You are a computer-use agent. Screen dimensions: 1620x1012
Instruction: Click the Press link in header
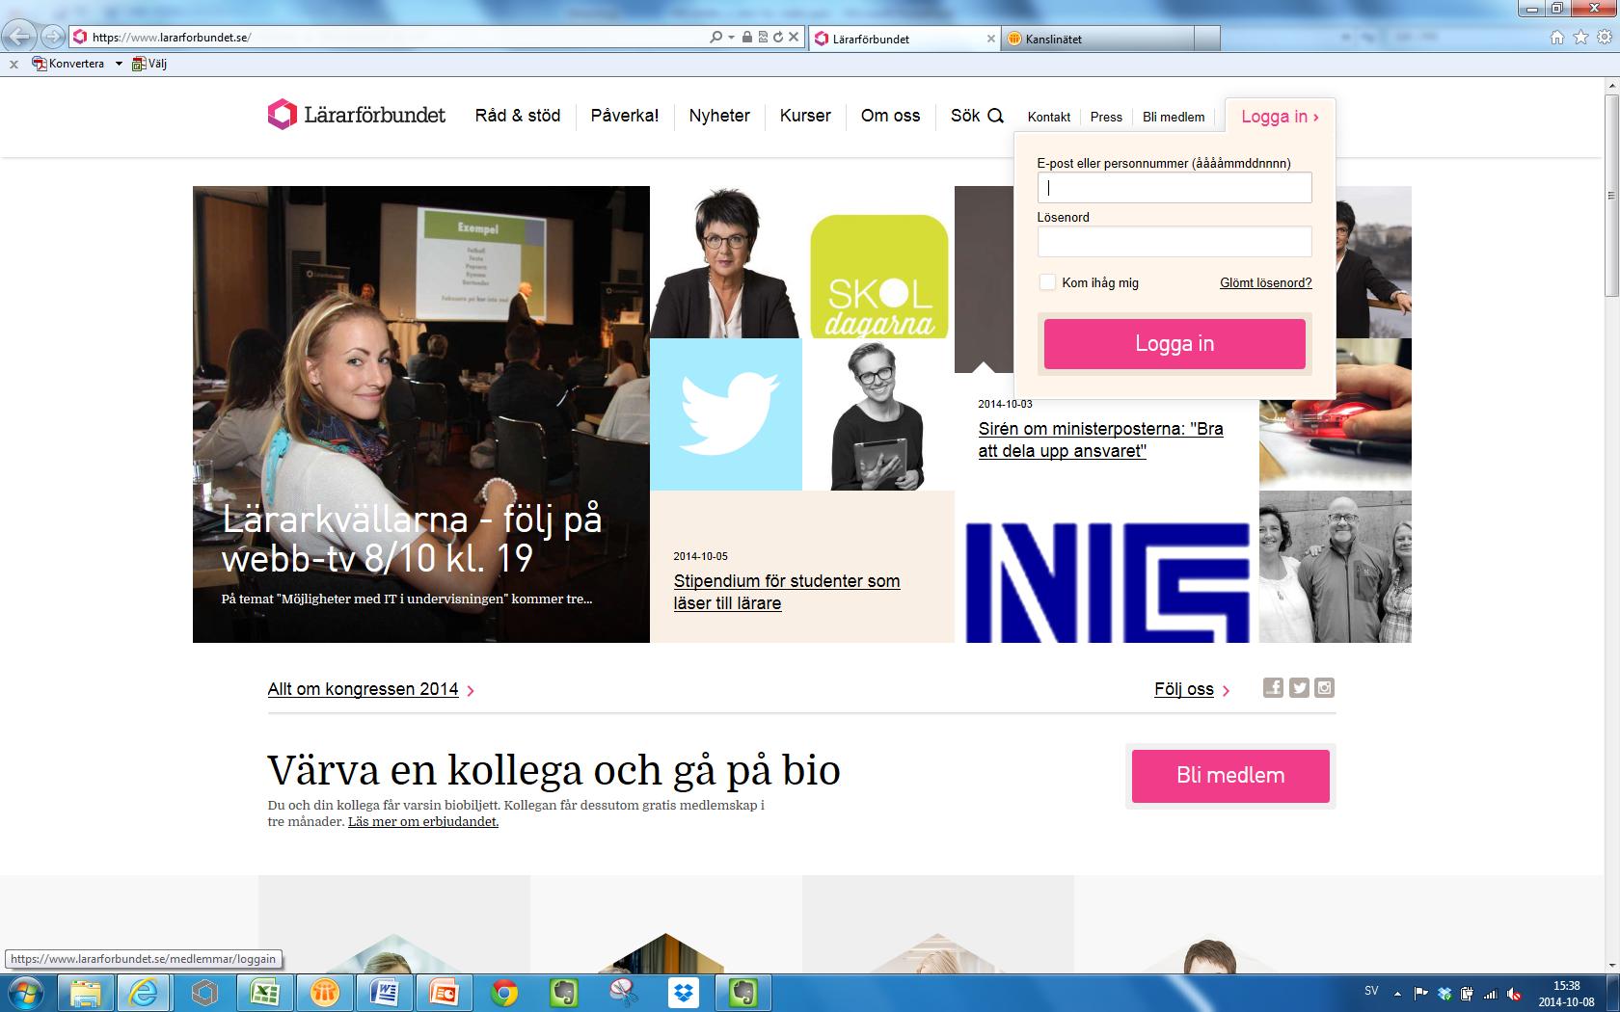tap(1106, 117)
